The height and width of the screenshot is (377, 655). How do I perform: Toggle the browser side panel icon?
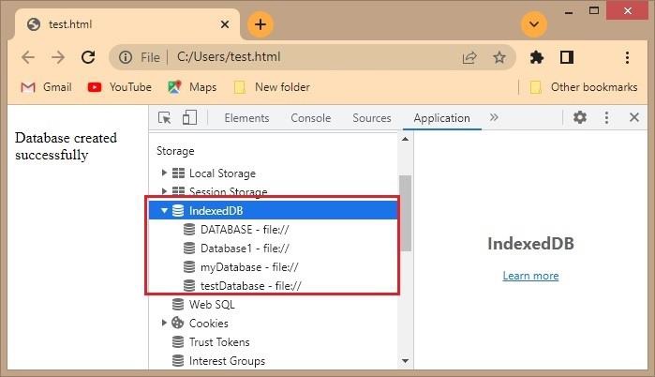tap(566, 57)
